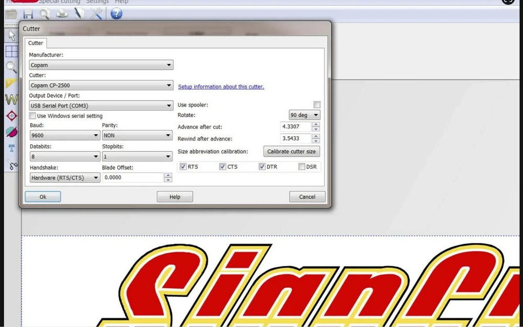The width and height of the screenshot is (523, 327).
Task: Increase Advance after cut with up arrow
Action: click(316, 124)
